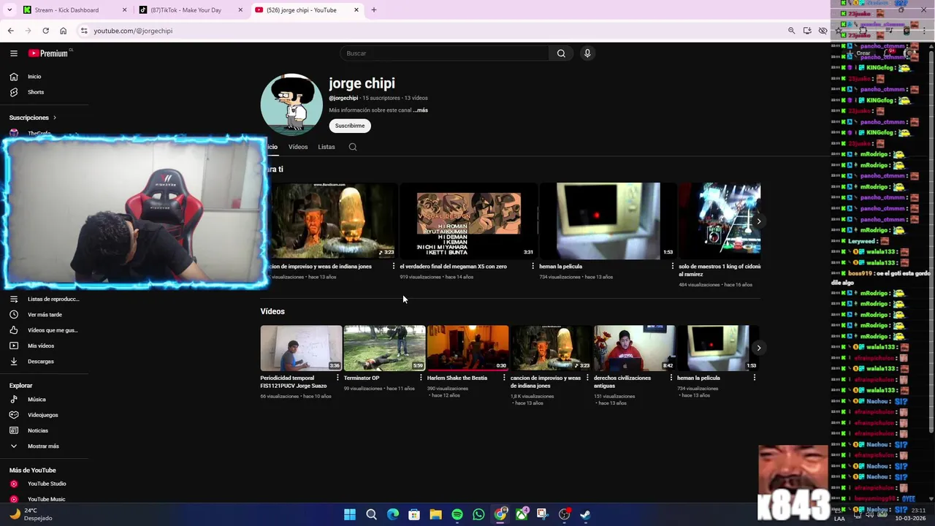The width and height of the screenshot is (935, 526).
Task: Click the YouTube Premium logo
Action: [x=49, y=53]
